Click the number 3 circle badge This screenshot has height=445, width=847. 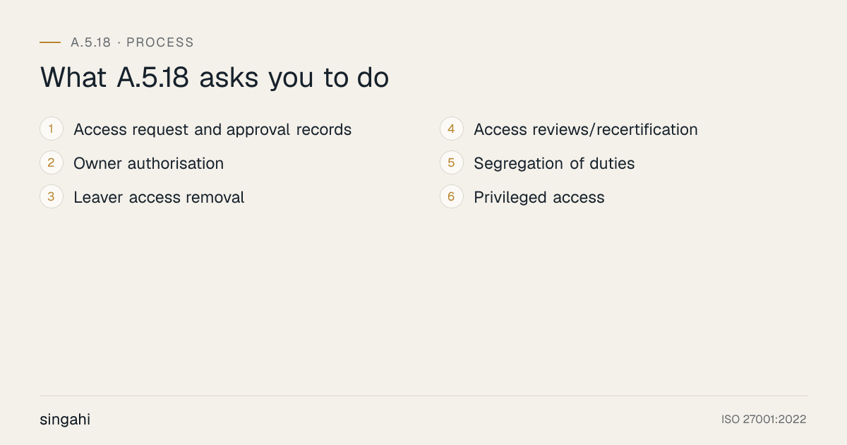(52, 197)
